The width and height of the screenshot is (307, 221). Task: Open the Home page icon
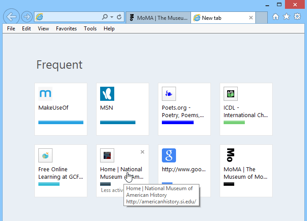pyautogui.click(x=276, y=17)
